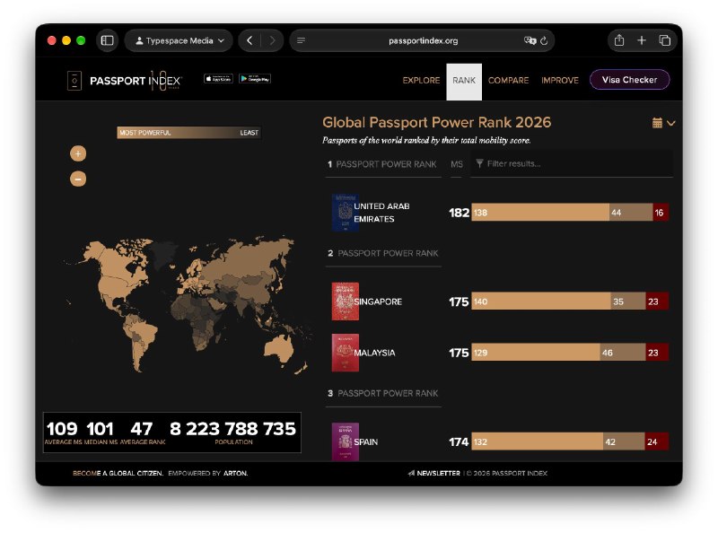The width and height of the screenshot is (718, 533).
Task: Open the calendar year selector icon
Action: [x=657, y=123]
